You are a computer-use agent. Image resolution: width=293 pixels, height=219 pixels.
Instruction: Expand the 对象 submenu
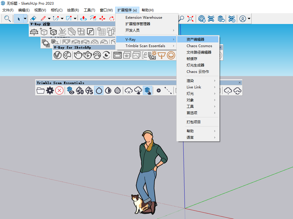click(198, 100)
